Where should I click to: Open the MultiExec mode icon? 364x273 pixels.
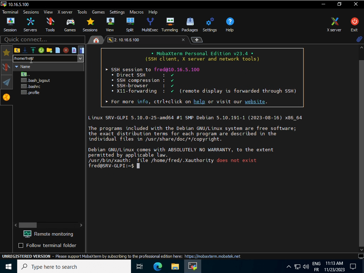tap(150, 24)
